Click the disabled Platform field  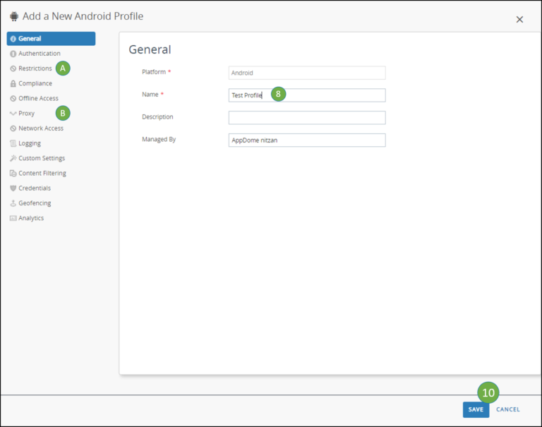pos(307,73)
